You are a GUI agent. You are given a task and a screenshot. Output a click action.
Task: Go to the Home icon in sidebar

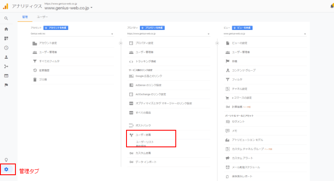pos(6,29)
